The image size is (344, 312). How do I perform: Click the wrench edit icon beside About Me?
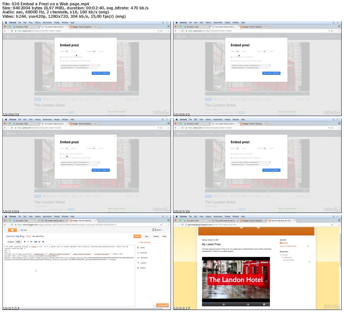coord(308,246)
